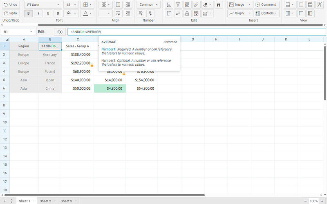Click the $188,400.00 cell
The image size is (327, 204).
coord(78,55)
